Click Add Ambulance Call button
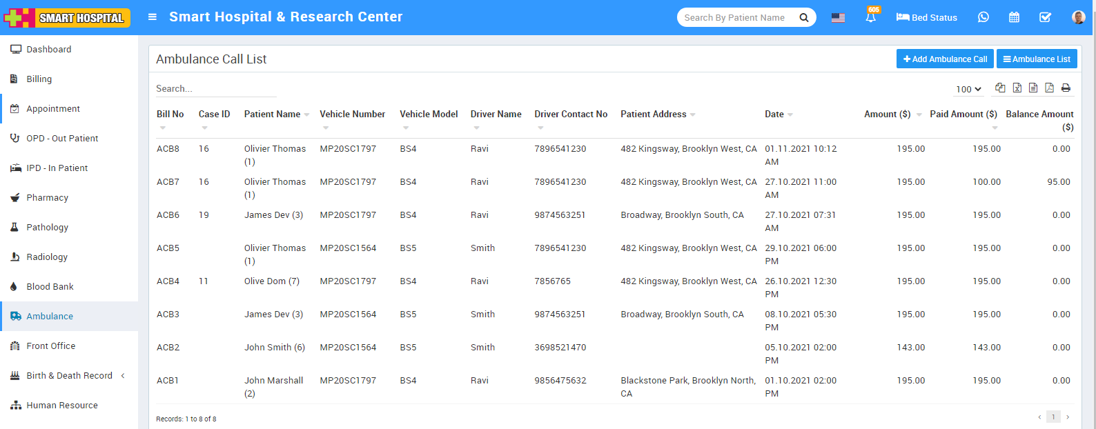The height and width of the screenshot is (429, 1096). (x=945, y=59)
